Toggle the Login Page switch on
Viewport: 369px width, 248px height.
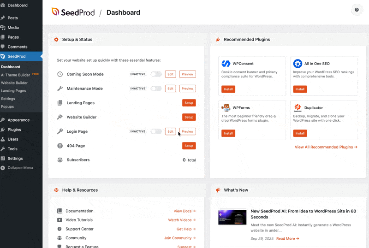[x=156, y=131]
